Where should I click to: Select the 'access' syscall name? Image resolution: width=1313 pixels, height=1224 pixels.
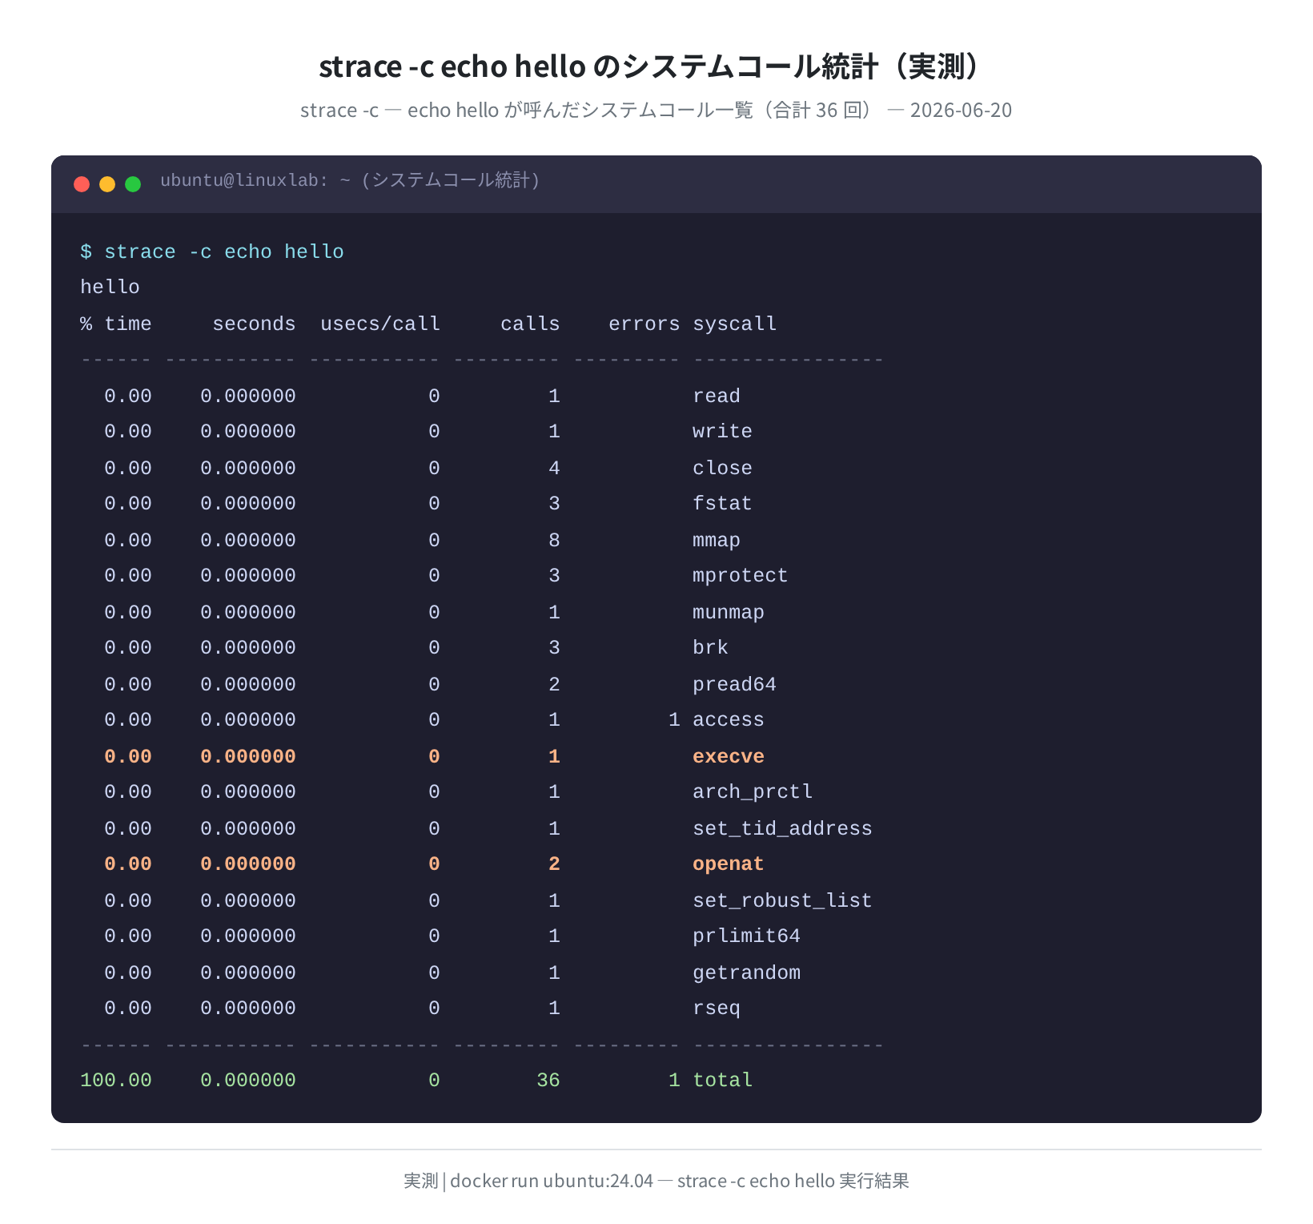[729, 719]
